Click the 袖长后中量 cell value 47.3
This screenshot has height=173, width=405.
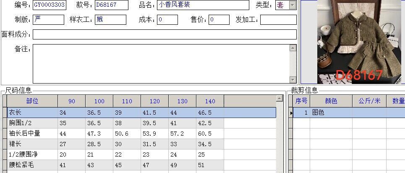point(99,134)
